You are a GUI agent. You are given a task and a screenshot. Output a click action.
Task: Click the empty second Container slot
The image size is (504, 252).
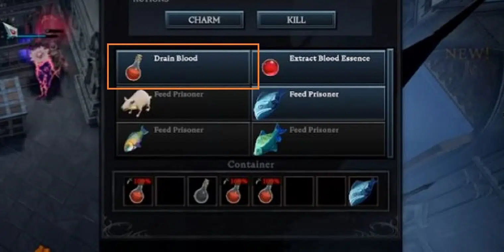click(170, 191)
